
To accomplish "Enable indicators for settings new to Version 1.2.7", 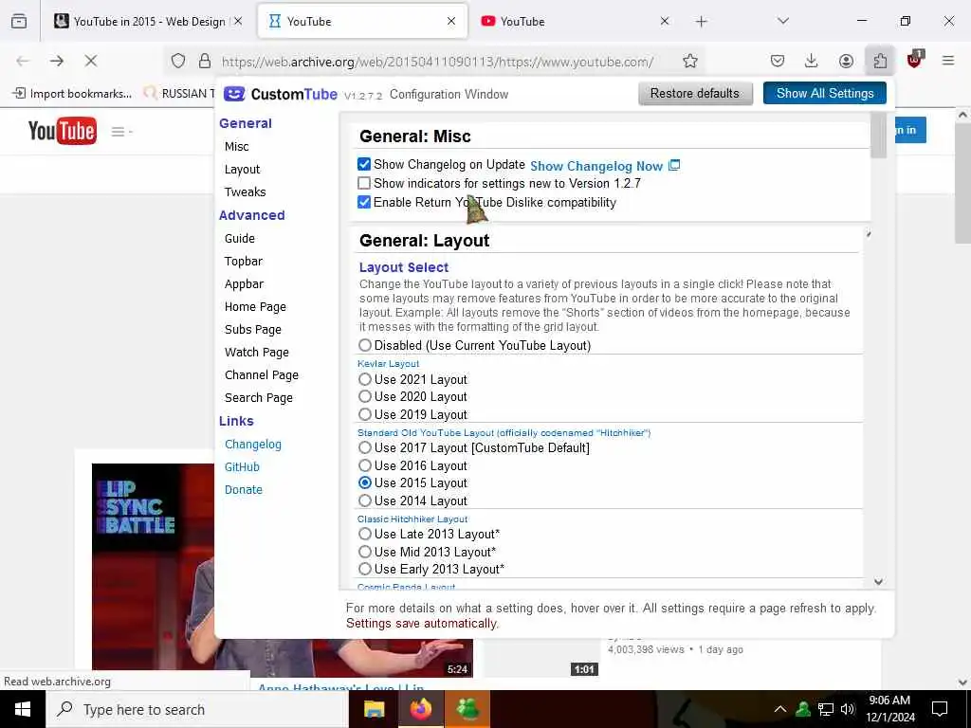I will coord(364,183).
